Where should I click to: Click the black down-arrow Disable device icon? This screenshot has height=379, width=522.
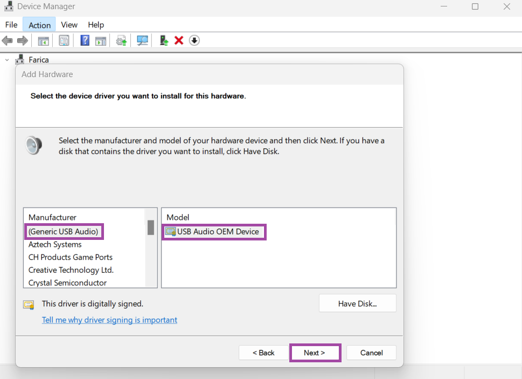(194, 40)
